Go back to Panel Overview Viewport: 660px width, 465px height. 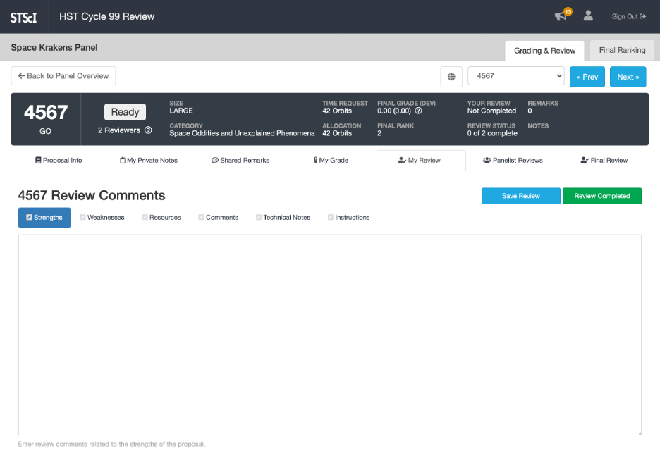pos(63,76)
